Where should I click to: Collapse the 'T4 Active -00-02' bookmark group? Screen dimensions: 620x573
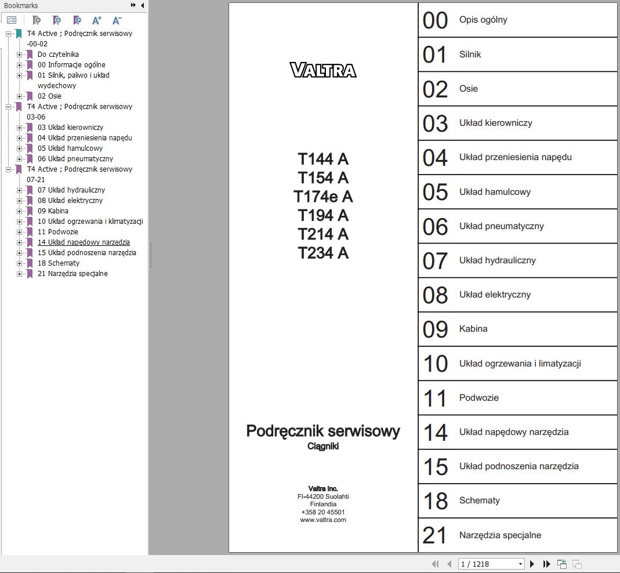[8, 34]
